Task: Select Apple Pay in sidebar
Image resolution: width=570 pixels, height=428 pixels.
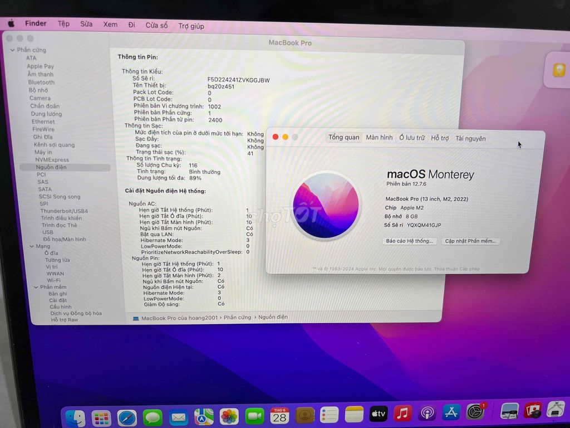Action: tap(40, 66)
